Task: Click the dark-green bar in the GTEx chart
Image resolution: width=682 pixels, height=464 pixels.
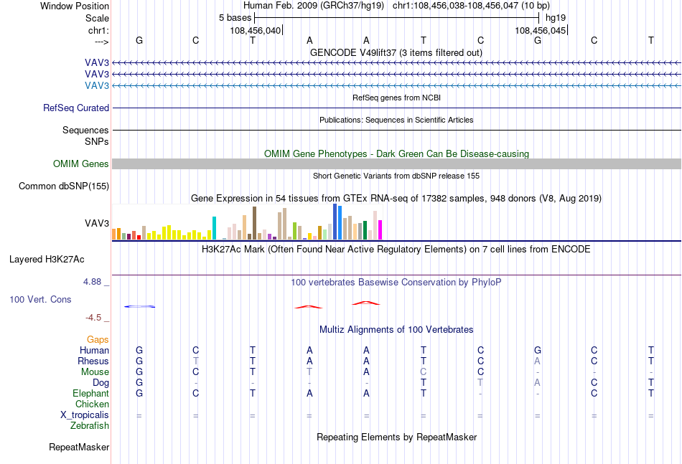Action: 365,230
